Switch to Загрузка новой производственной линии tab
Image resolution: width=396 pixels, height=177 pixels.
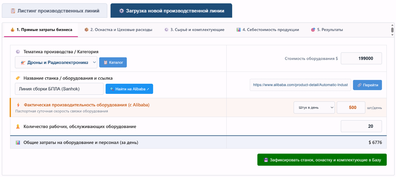tap(171, 11)
